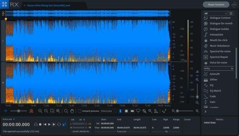Open the h:m:s.ms time format dropdown
Image resolution: width=239 pixels, height=136 pixels.
9,119
